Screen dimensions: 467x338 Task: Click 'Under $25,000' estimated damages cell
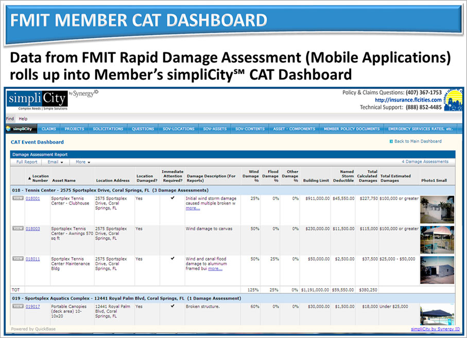[394, 307]
